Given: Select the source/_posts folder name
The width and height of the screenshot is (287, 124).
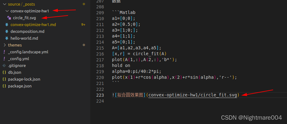Looking at the screenshot, I should (21, 4).
